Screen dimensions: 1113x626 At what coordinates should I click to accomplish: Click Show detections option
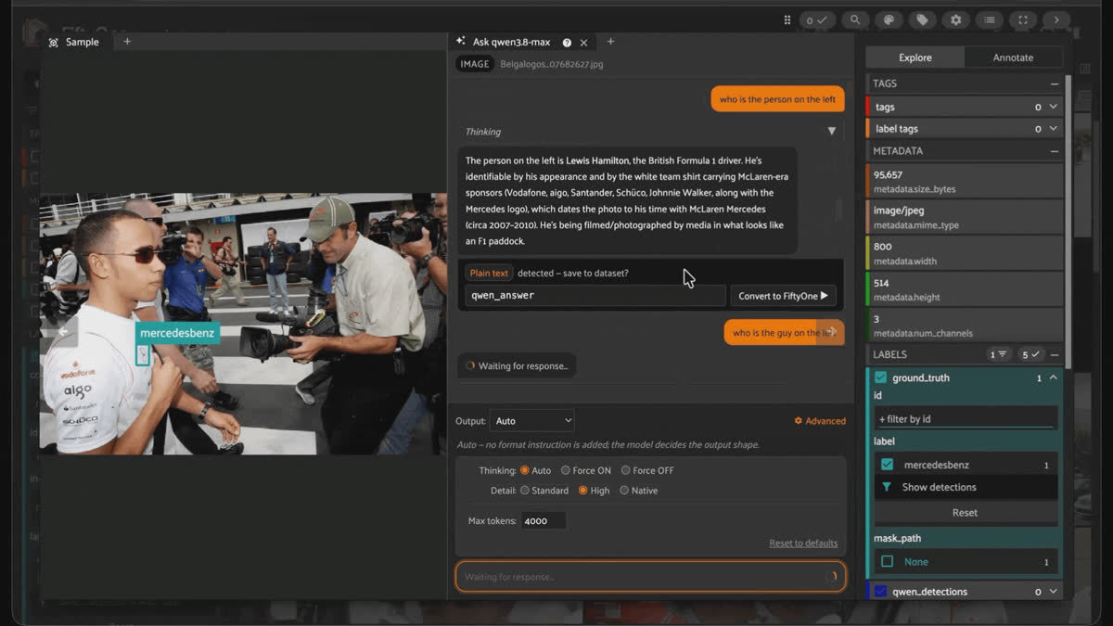(940, 487)
